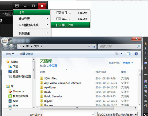Open help with the question mark icon
The height and width of the screenshot is (116, 148).
tap(136, 54)
